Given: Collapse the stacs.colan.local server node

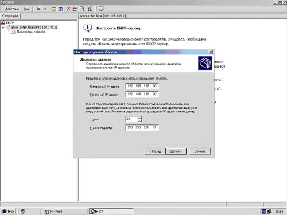Looking at the screenshot, I should pyautogui.click(x=3, y=28).
